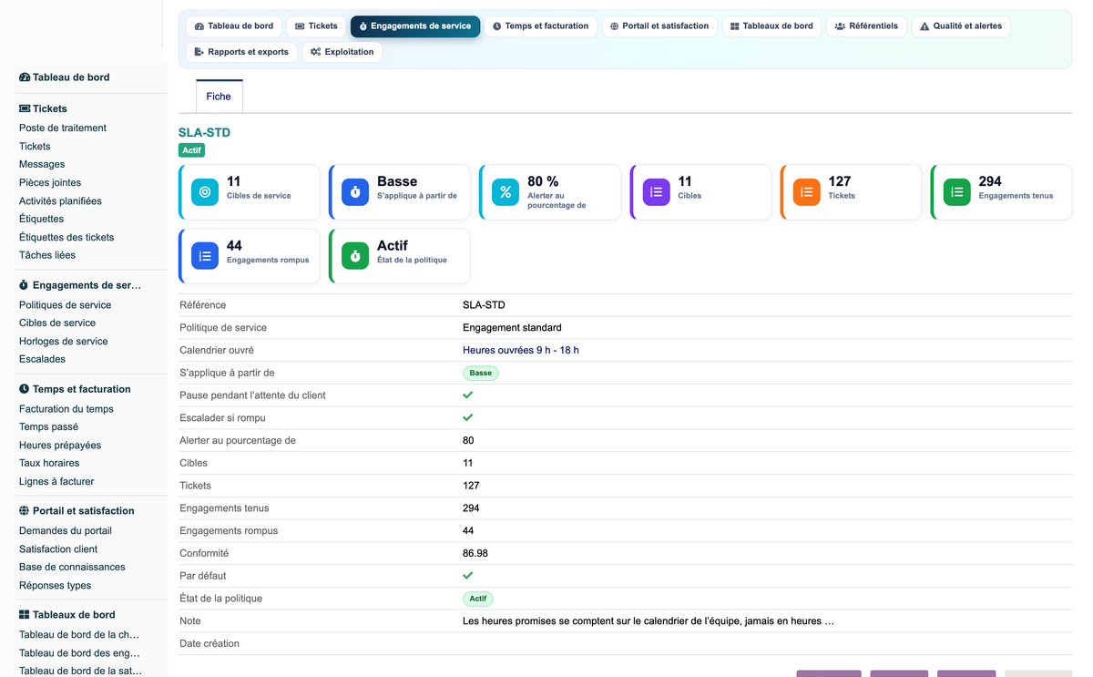Open Heures prépayées in the sidebar
This screenshot has height=677, width=1093.
pos(60,446)
